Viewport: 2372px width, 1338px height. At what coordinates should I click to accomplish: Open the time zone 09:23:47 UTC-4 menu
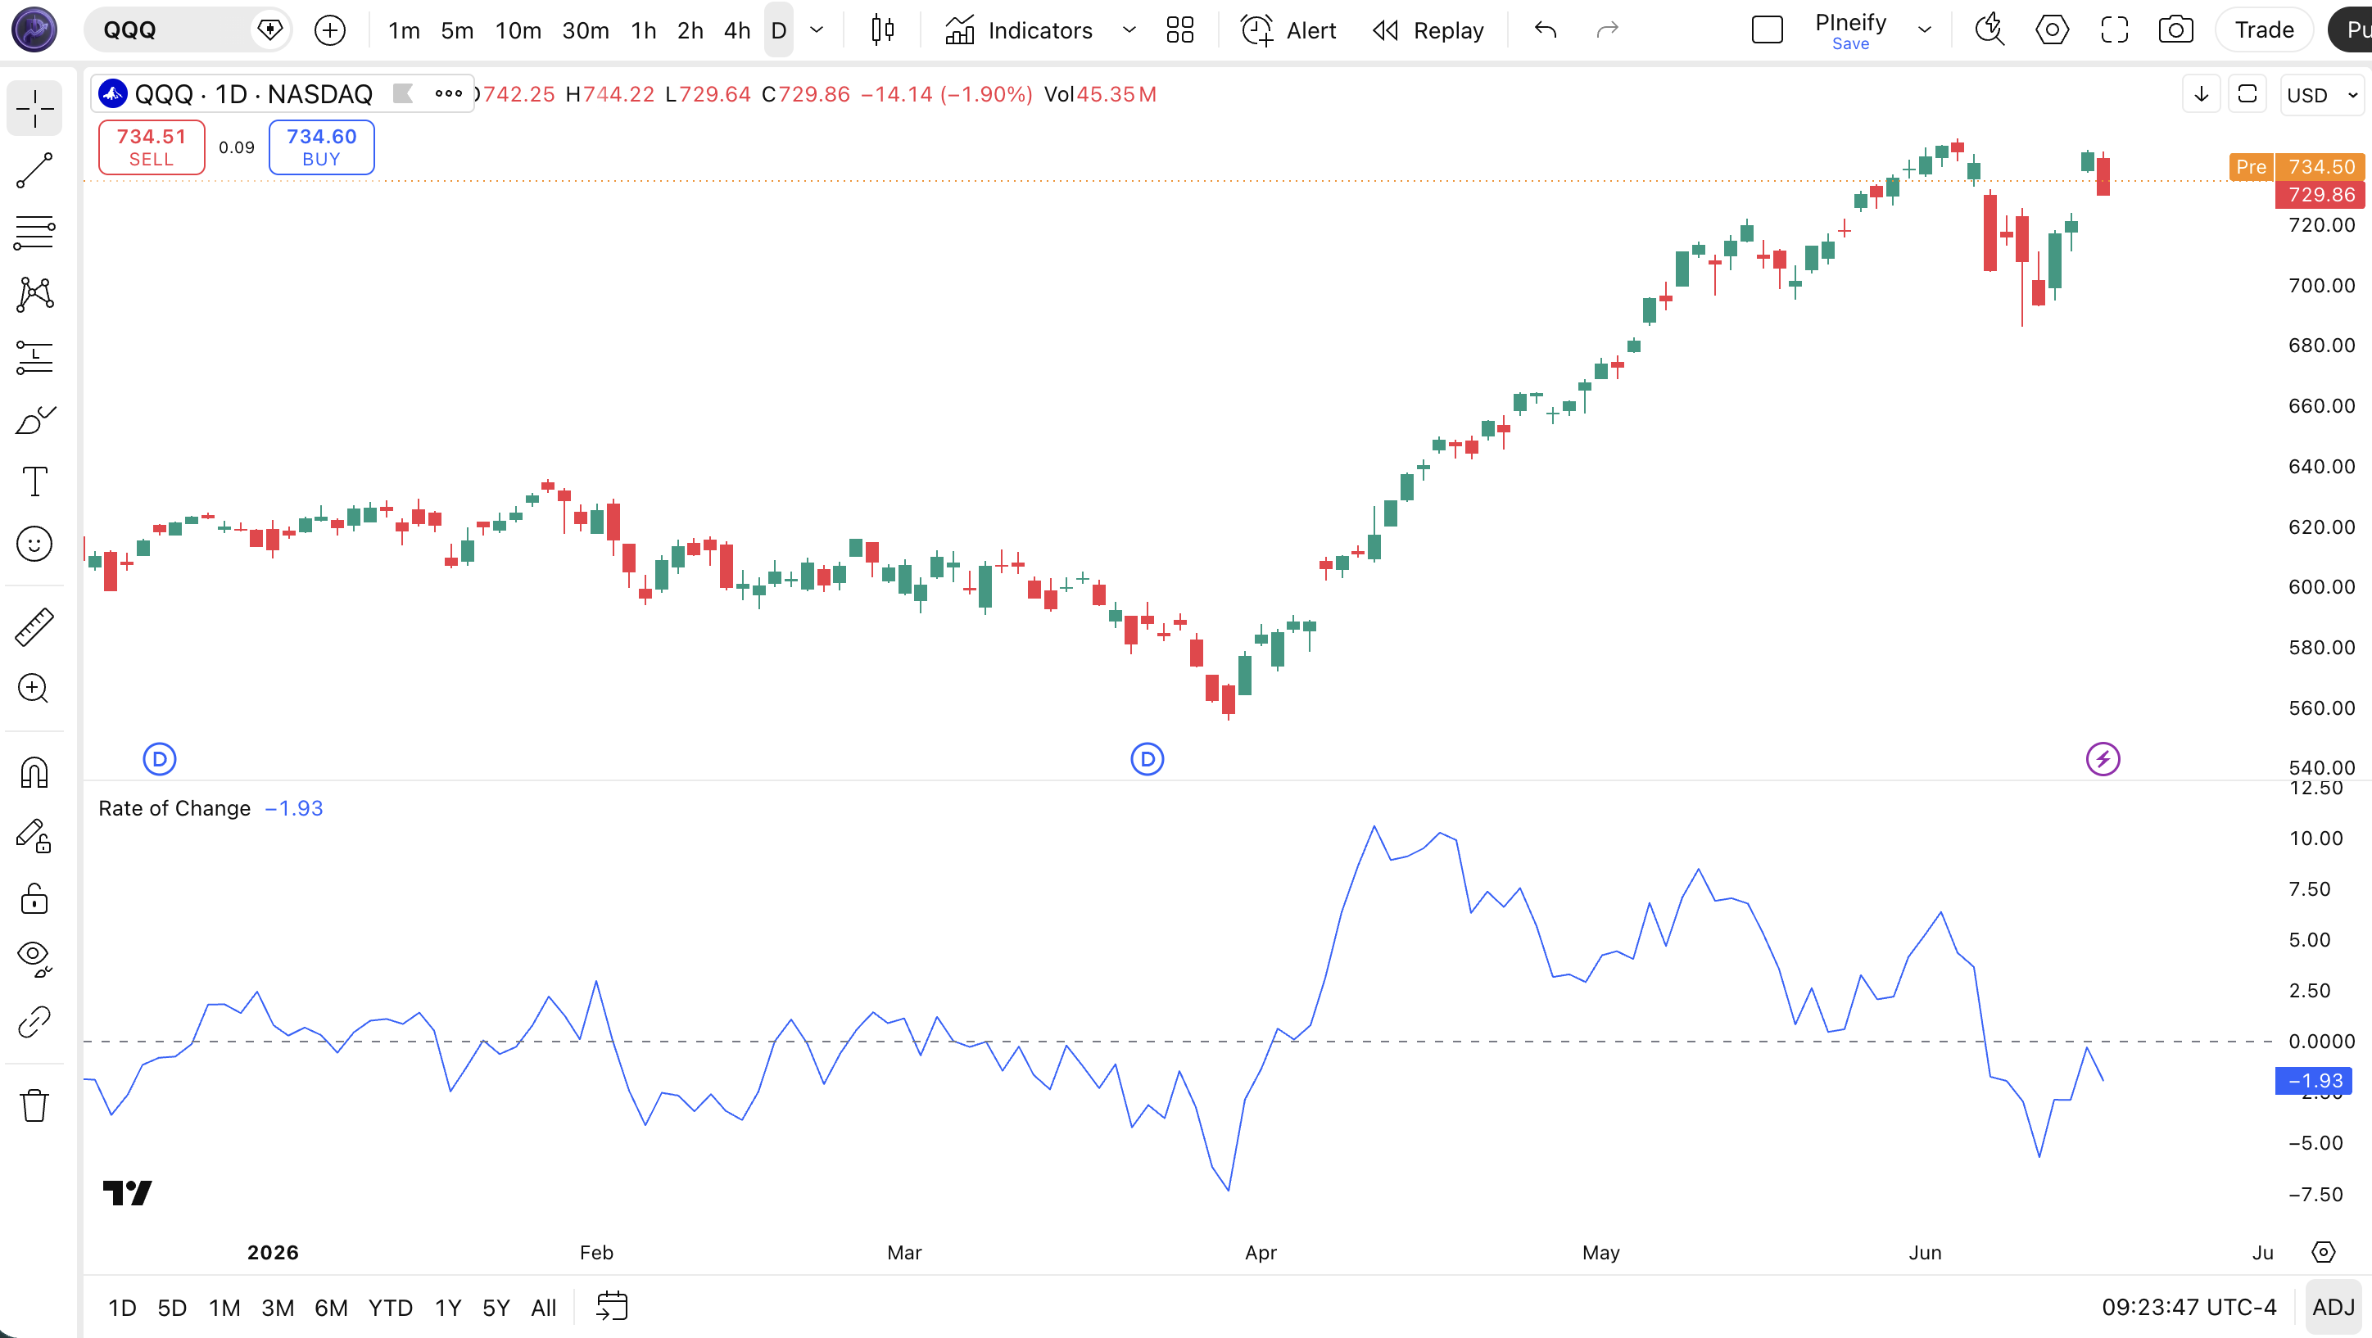point(2189,1307)
